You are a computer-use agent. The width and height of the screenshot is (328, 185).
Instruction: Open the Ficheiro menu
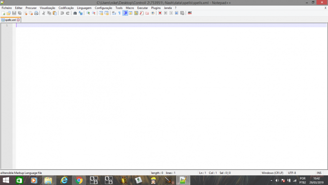click(7, 8)
